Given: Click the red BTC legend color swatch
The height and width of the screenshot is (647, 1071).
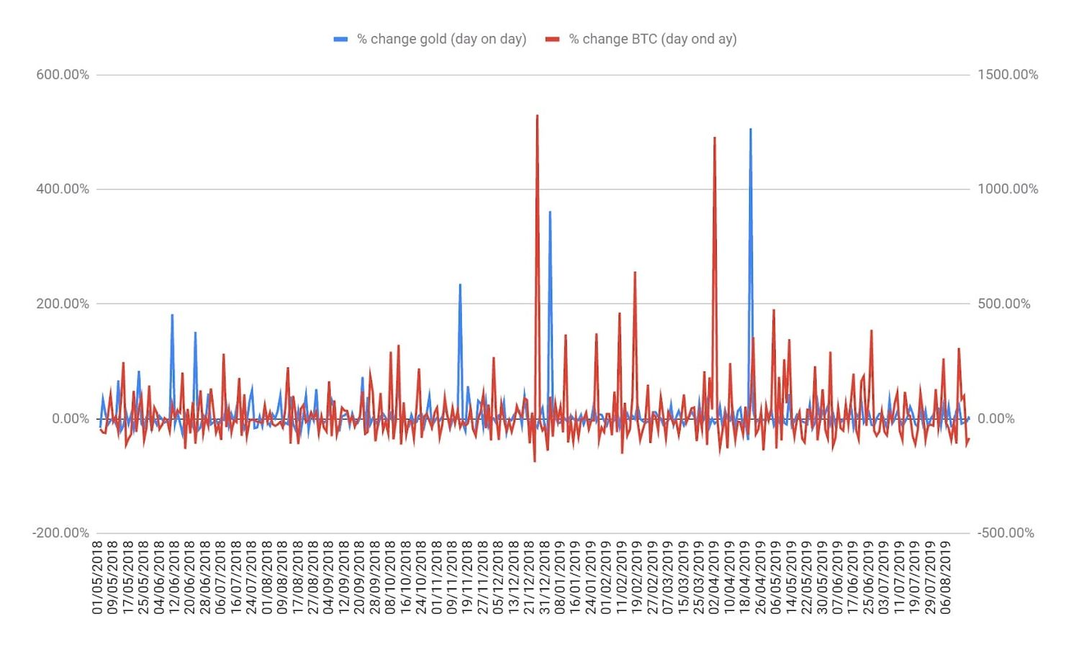Looking at the screenshot, I should tap(553, 39).
